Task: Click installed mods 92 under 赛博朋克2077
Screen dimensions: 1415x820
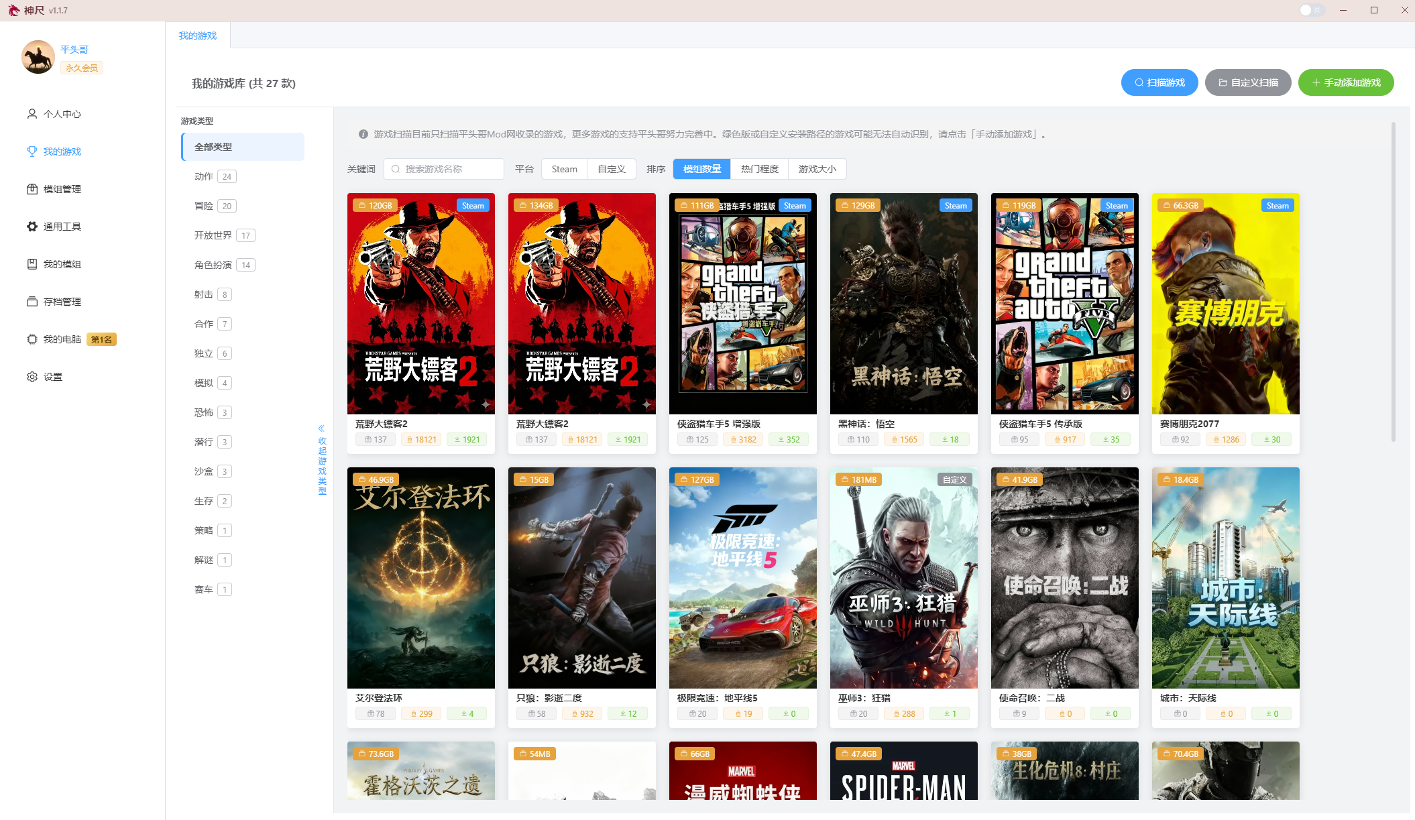Action: [x=1180, y=440]
